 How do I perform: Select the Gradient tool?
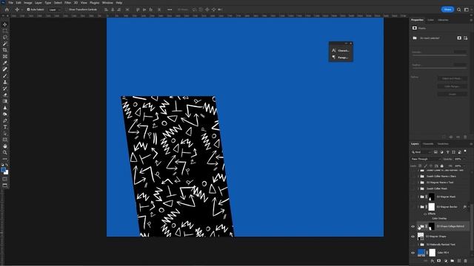(5, 101)
